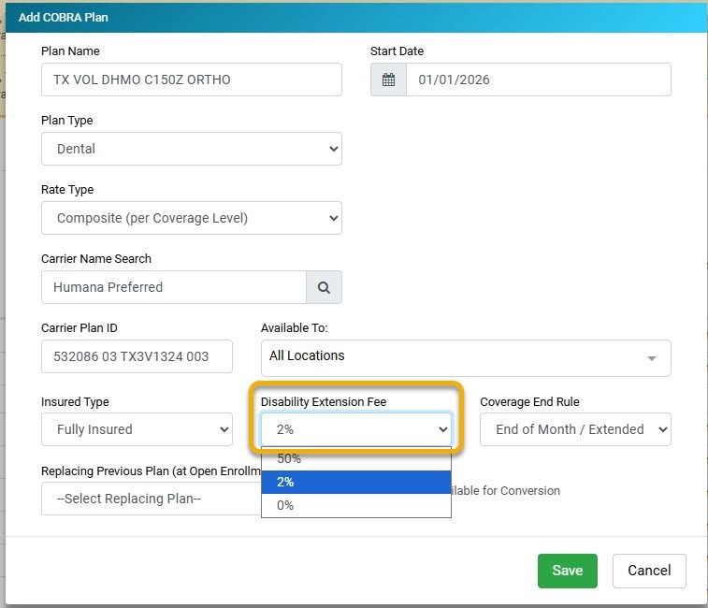The image size is (708, 608).
Task: Open the Plan Type dropdown
Action: (192, 149)
